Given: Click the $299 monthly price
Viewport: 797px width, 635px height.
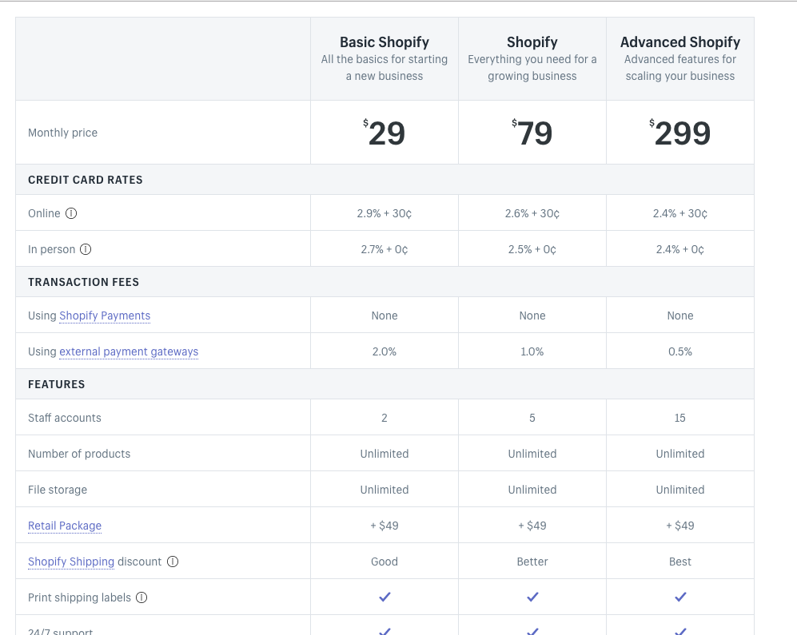Looking at the screenshot, I should tap(680, 133).
